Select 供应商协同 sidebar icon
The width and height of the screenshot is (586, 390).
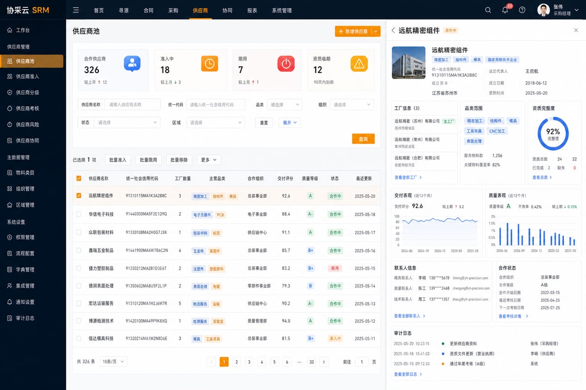pos(10,140)
